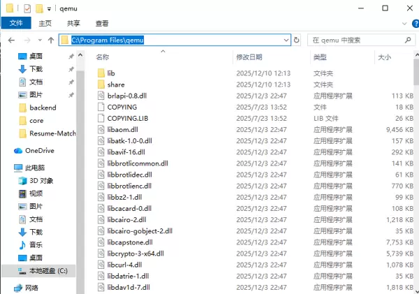This screenshot has width=419, height=294.
Task: Refresh the qemu folder view
Action: coord(298,41)
